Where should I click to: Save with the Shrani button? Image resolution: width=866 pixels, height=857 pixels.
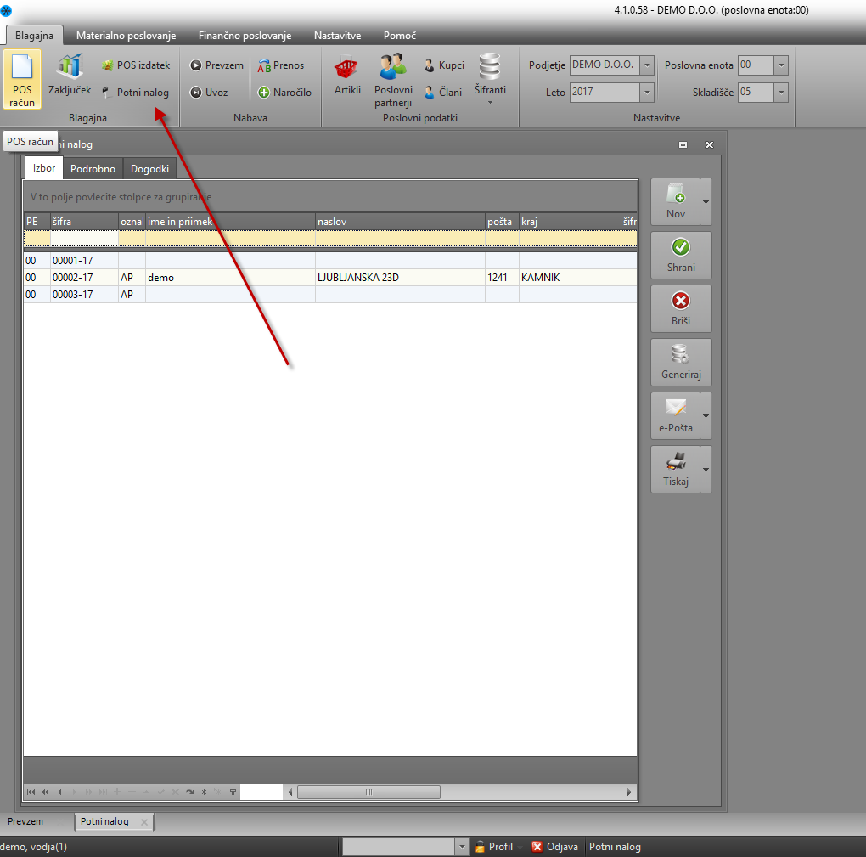click(681, 256)
